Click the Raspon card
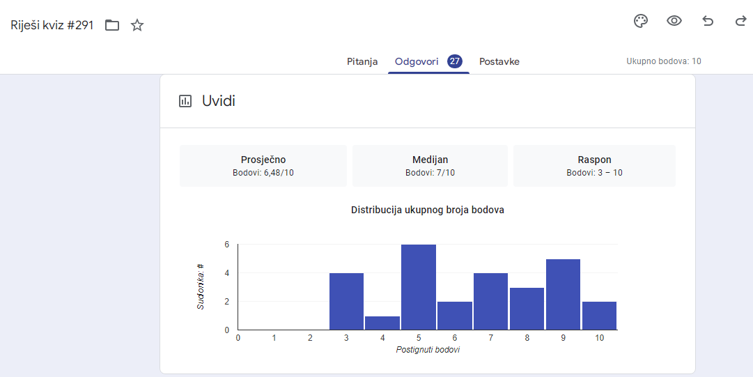Screen dimensions: 753x377 pyautogui.click(x=594, y=166)
